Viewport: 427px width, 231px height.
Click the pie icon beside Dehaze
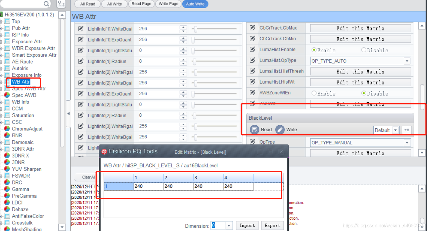[7, 210]
